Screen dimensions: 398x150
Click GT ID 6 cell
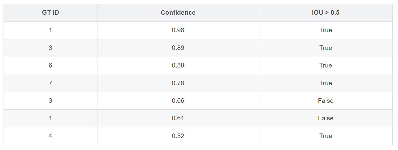pyautogui.click(x=51, y=65)
